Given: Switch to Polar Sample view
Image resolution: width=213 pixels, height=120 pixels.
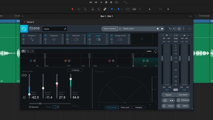Looking at the screenshot, I should point(111,107).
